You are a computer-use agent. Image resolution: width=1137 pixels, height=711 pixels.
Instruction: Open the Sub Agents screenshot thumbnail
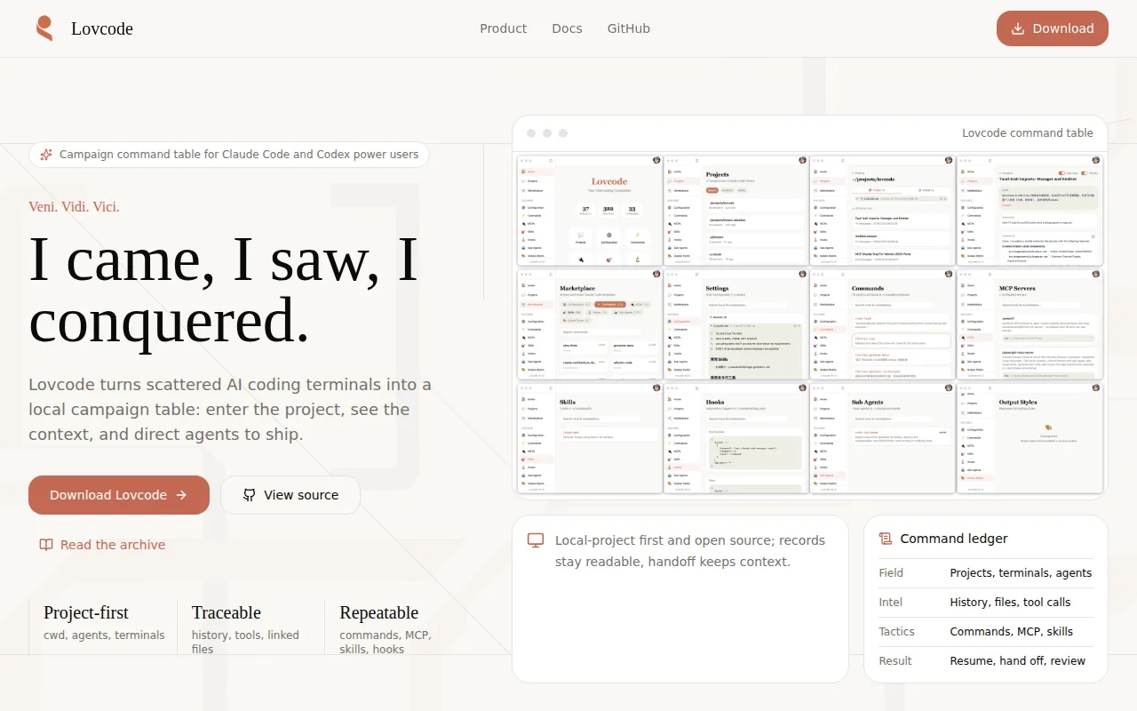(x=883, y=438)
